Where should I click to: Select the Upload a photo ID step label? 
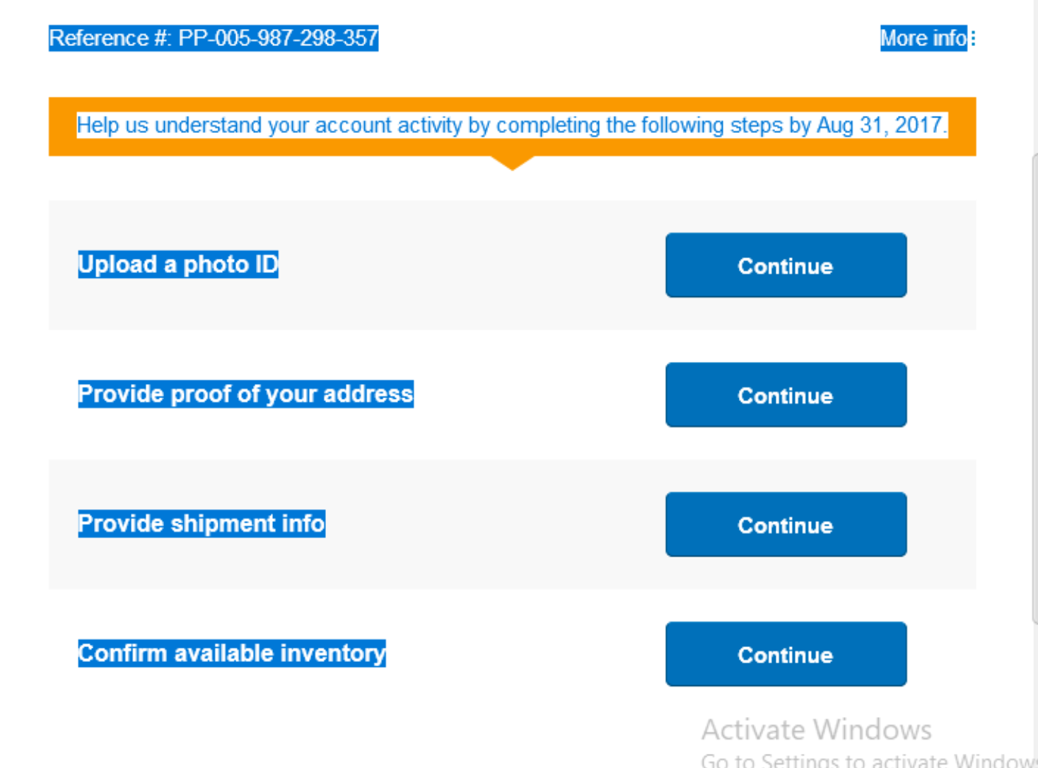(178, 264)
